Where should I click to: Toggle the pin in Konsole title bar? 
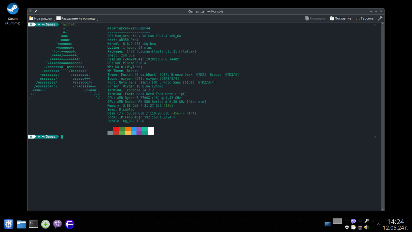click(36, 11)
